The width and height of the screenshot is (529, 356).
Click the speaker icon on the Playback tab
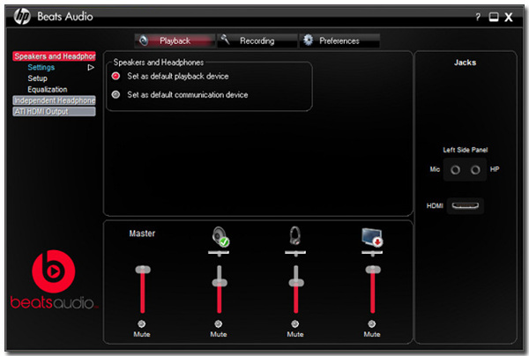(x=144, y=41)
